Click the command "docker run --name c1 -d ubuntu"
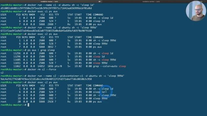207x116 pixels. (x=61, y=5)
